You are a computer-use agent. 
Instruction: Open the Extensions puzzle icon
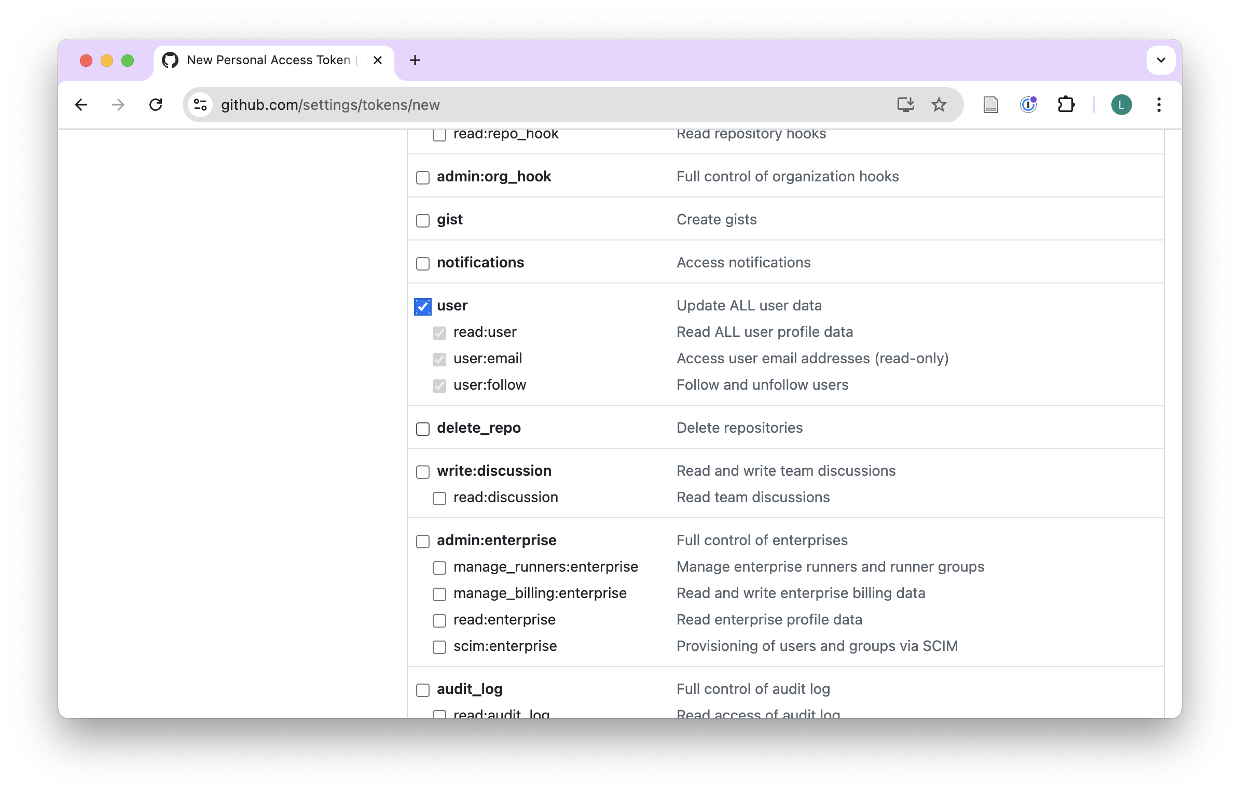pos(1066,105)
